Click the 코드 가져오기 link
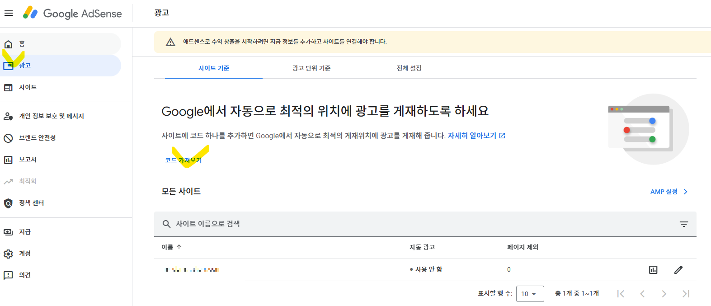Screen dimensions: 711x306 pos(184,160)
